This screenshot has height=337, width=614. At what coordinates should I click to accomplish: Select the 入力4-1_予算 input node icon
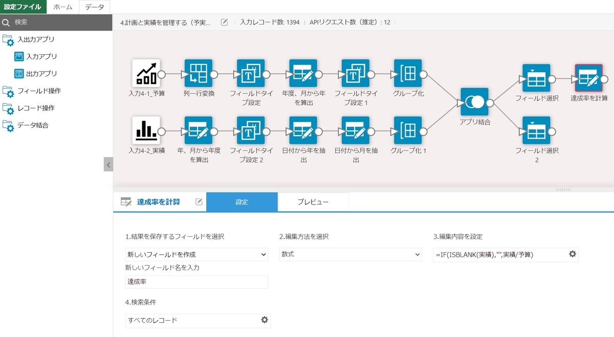(146, 73)
